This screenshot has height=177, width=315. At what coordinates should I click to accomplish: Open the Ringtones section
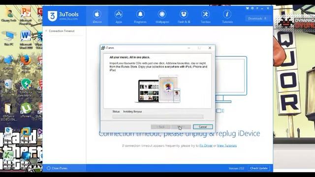click(140, 17)
